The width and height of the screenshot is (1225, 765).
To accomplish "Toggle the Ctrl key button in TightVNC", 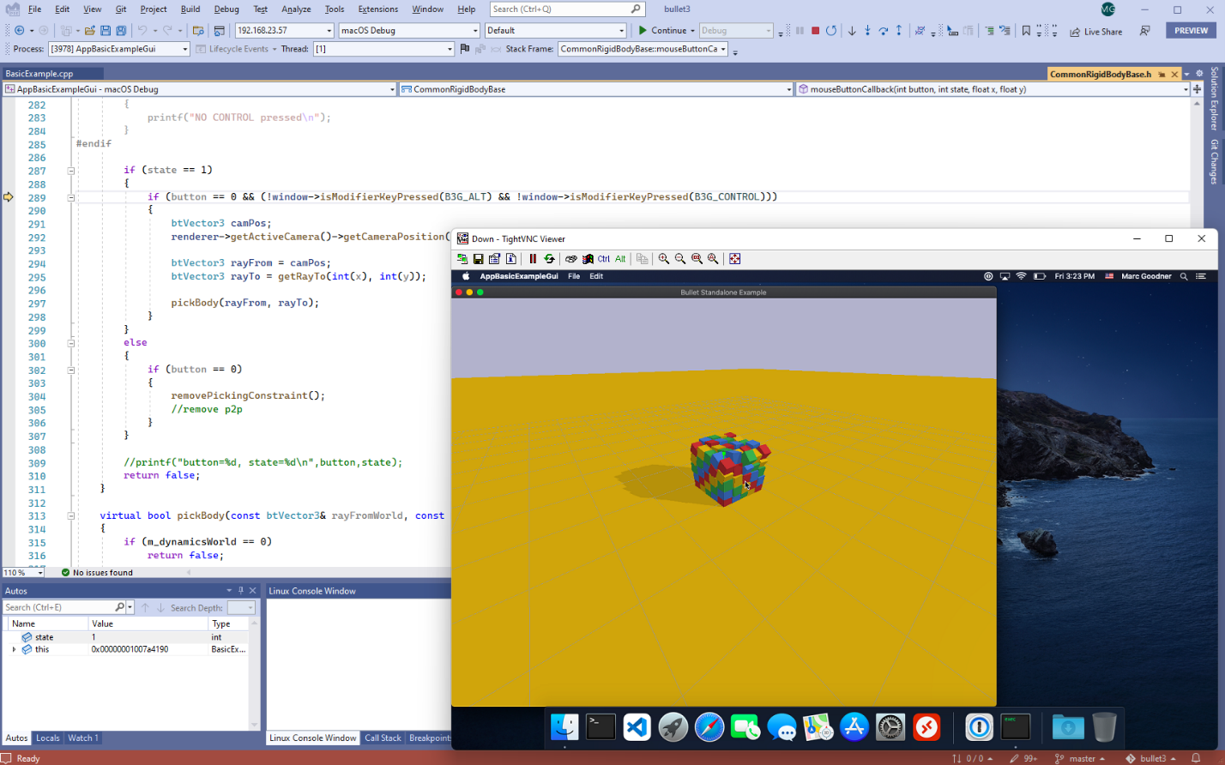I will pos(604,259).
